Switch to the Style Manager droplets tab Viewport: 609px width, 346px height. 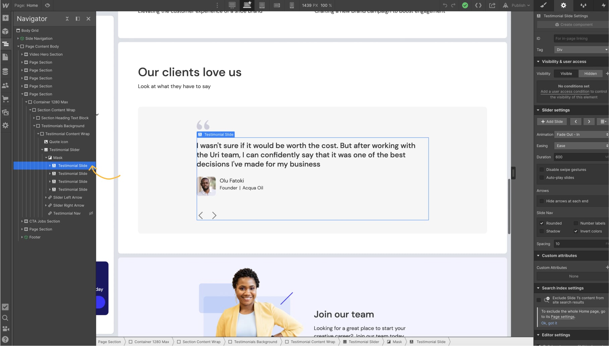point(584,5)
